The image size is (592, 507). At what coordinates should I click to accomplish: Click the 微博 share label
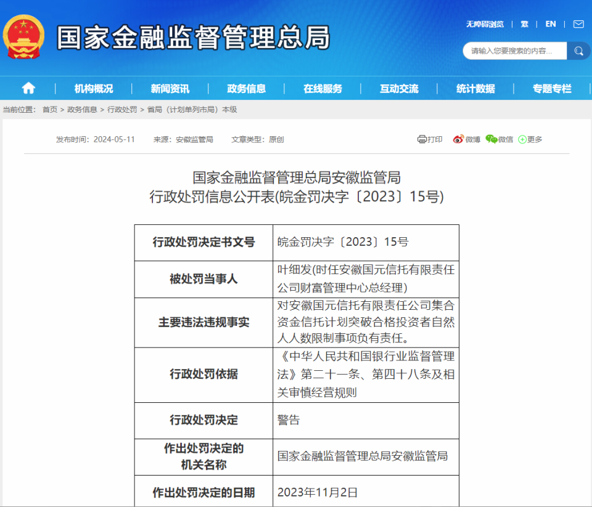point(473,140)
